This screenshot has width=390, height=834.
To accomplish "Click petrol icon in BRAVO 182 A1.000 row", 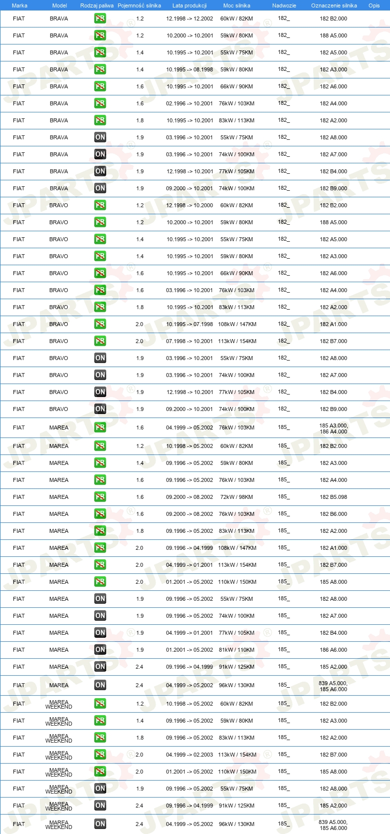I will click(x=100, y=324).
